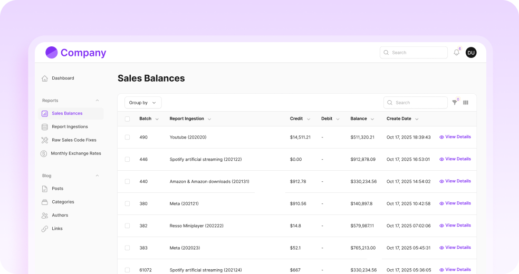Viewport: 519px width, 274px height.
Task: Open Categories in Blog section
Action: tap(63, 202)
